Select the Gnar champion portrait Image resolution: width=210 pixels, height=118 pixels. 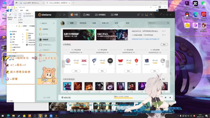(88, 86)
